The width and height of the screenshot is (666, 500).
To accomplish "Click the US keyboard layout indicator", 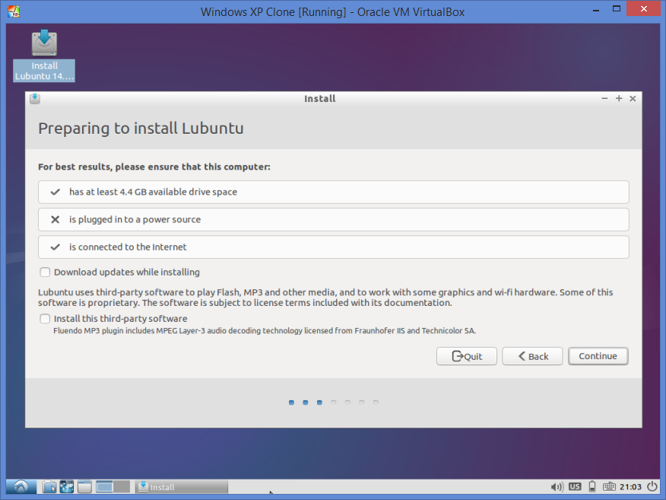I will point(575,487).
